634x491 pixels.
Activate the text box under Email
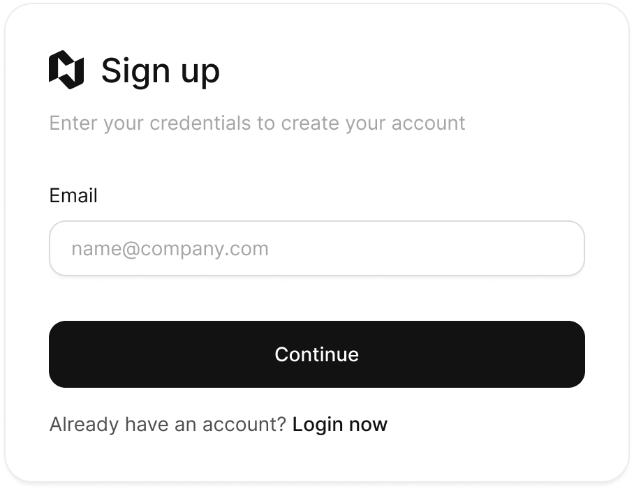pyautogui.click(x=316, y=249)
